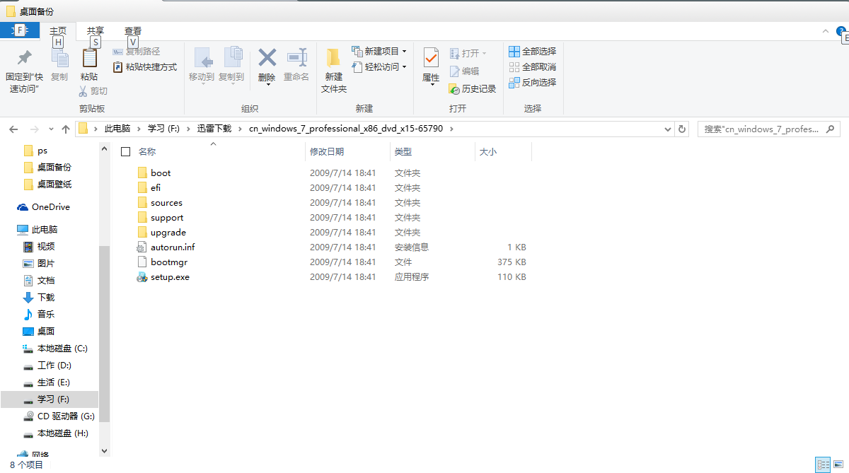Select 下载 in the navigation pane
The height and width of the screenshot is (473, 849).
click(45, 298)
